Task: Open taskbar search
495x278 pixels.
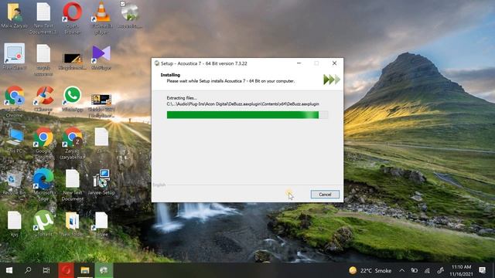Action: pos(28,270)
